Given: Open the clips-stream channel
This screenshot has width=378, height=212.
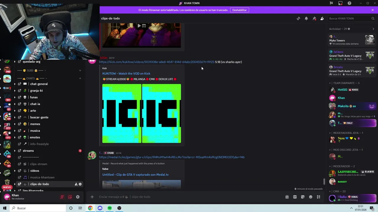Looking at the screenshot, I should 50,164.
